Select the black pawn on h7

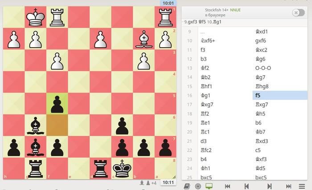click(14, 147)
